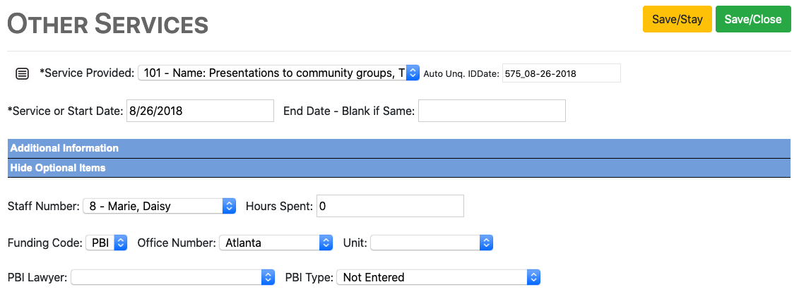Click the Hours Spent input field
Image resolution: width=799 pixels, height=299 pixels.
[x=390, y=206]
